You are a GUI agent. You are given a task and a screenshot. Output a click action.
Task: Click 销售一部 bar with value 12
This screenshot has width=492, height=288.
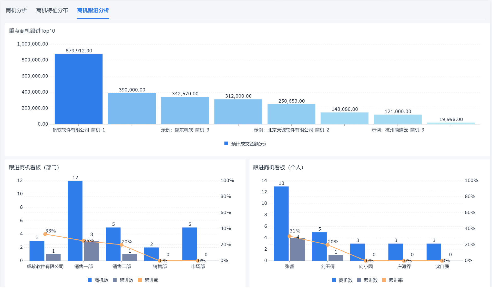coord(75,221)
